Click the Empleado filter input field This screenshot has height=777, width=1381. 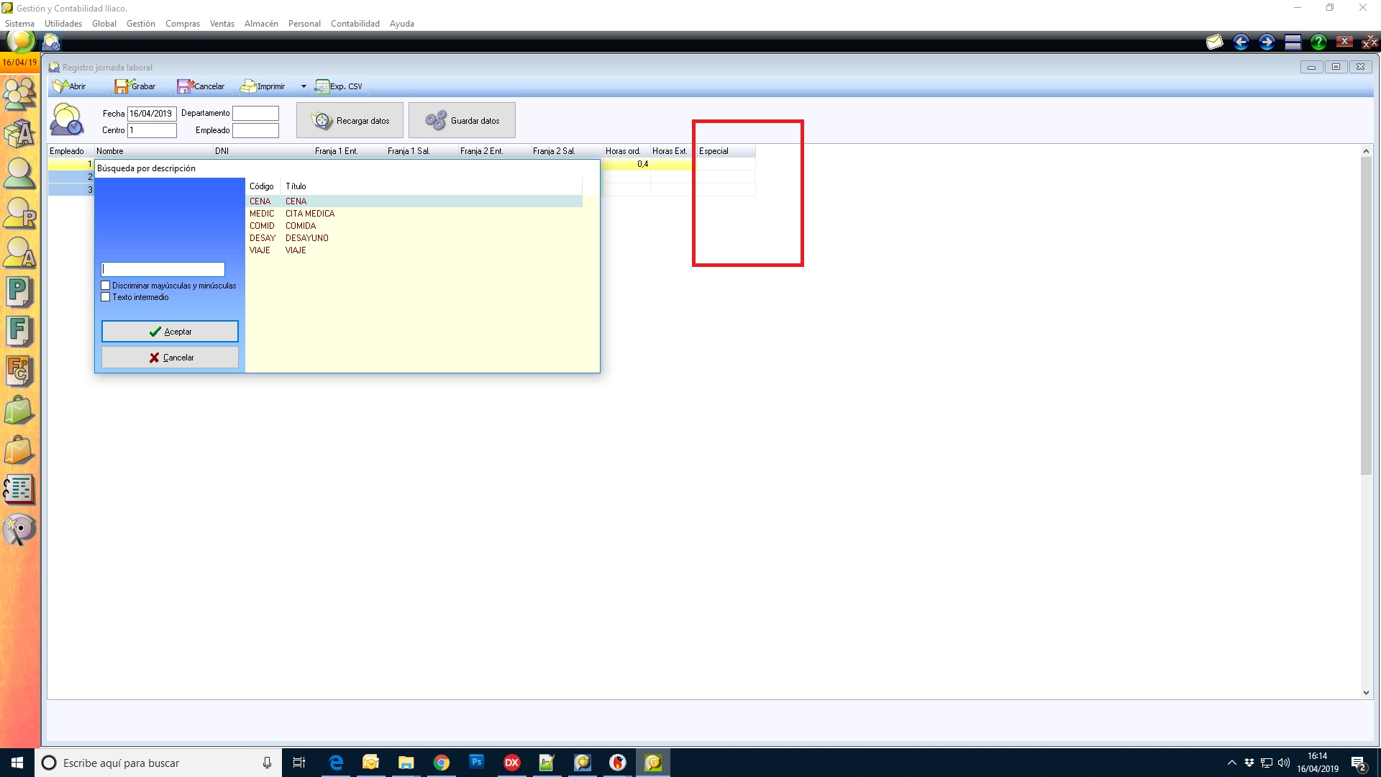point(255,130)
